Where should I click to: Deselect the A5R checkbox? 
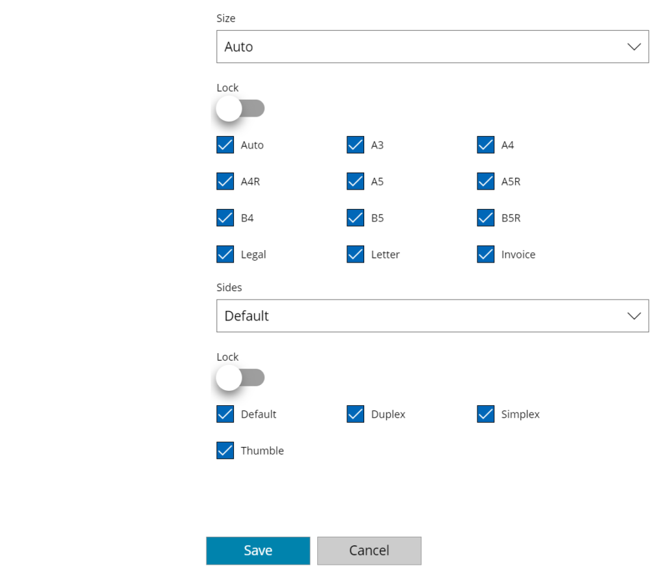[x=485, y=181]
